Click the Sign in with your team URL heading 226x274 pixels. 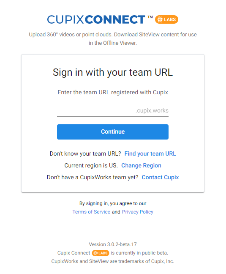tap(113, 72)
